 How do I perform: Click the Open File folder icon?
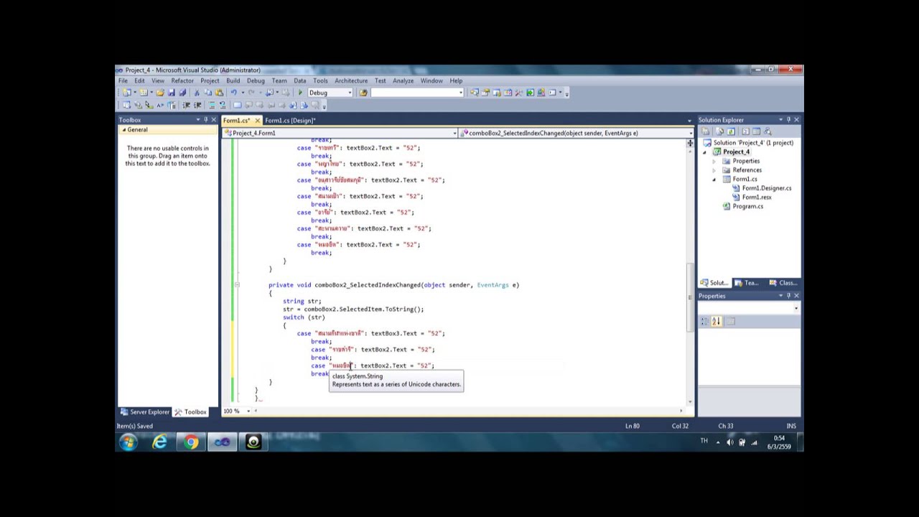click(x=160, y=93)
